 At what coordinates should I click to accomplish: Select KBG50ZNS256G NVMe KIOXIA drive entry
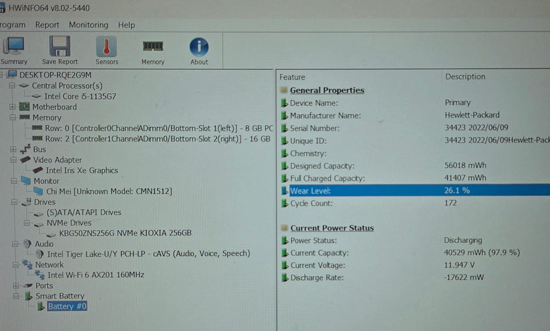point(125,233)
